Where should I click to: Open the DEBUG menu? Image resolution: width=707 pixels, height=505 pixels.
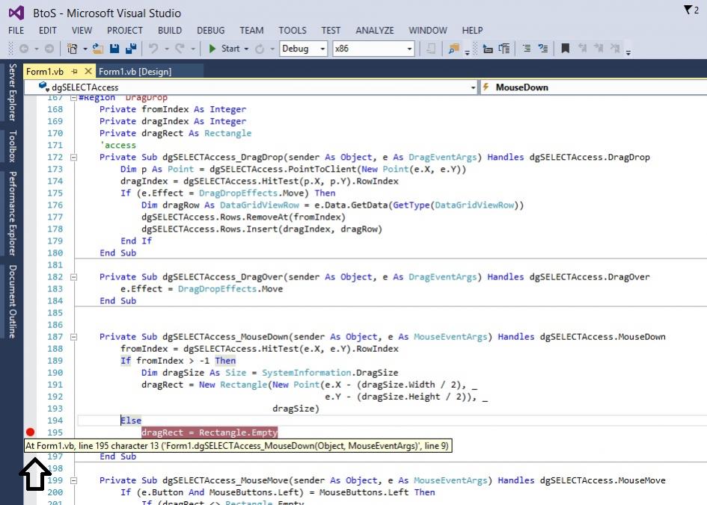tap(210, 30)
